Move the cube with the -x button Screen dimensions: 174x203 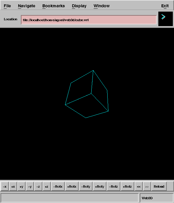(x=5, y=186)
